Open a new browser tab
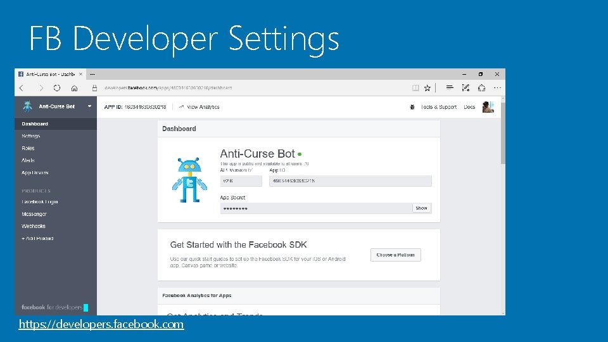608x342 pixels. tap(92, 74)
